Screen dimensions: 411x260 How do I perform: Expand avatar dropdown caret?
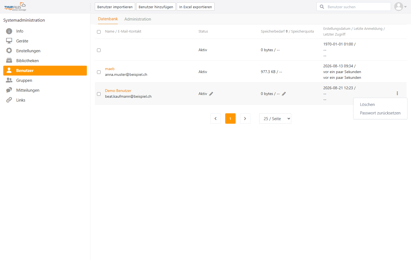pos(406,7)
